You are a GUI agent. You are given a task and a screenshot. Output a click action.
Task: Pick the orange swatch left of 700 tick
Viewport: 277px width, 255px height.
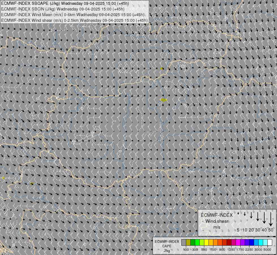(216, 242)
